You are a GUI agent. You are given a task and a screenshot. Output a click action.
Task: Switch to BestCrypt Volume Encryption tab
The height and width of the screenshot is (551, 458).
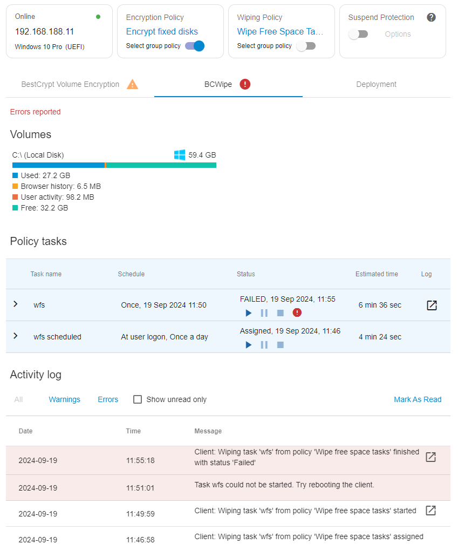(x=80, y=84)
